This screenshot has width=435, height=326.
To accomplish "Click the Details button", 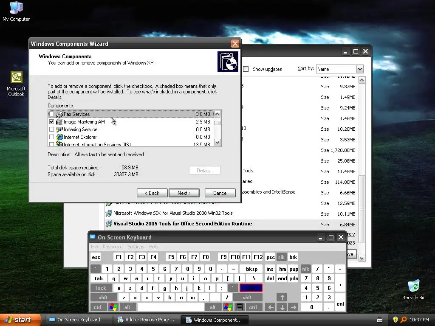I will tap(205, 171).
